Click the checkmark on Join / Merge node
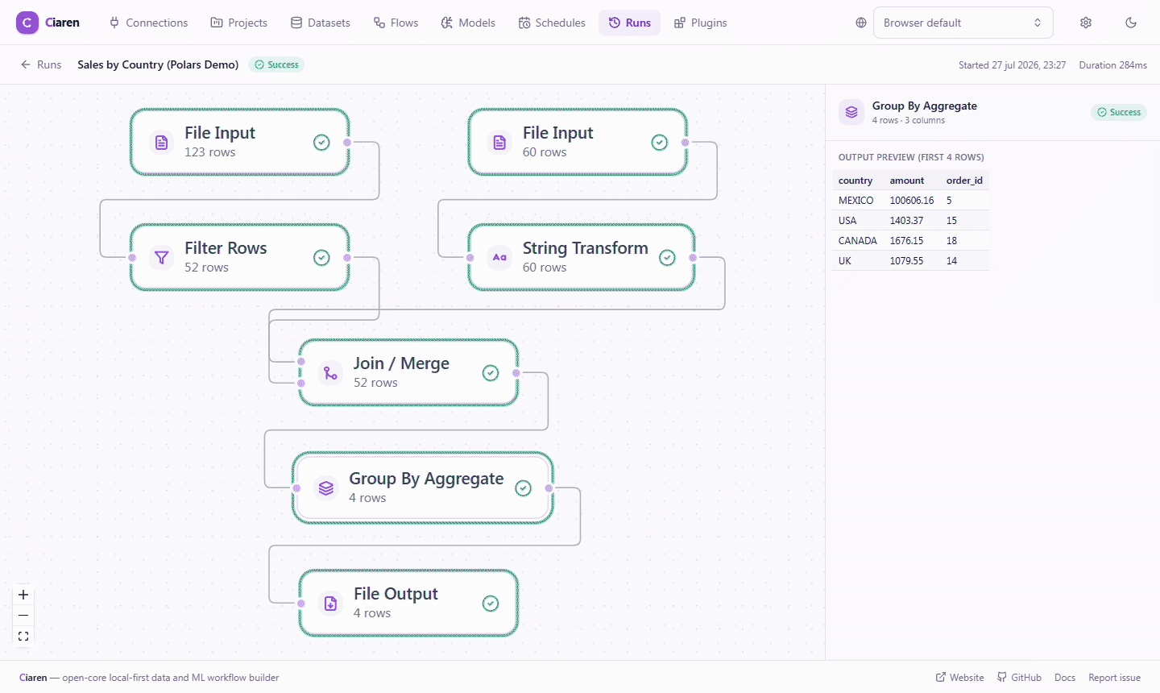Screen dimensions: 1160x693 pos(491,373)
